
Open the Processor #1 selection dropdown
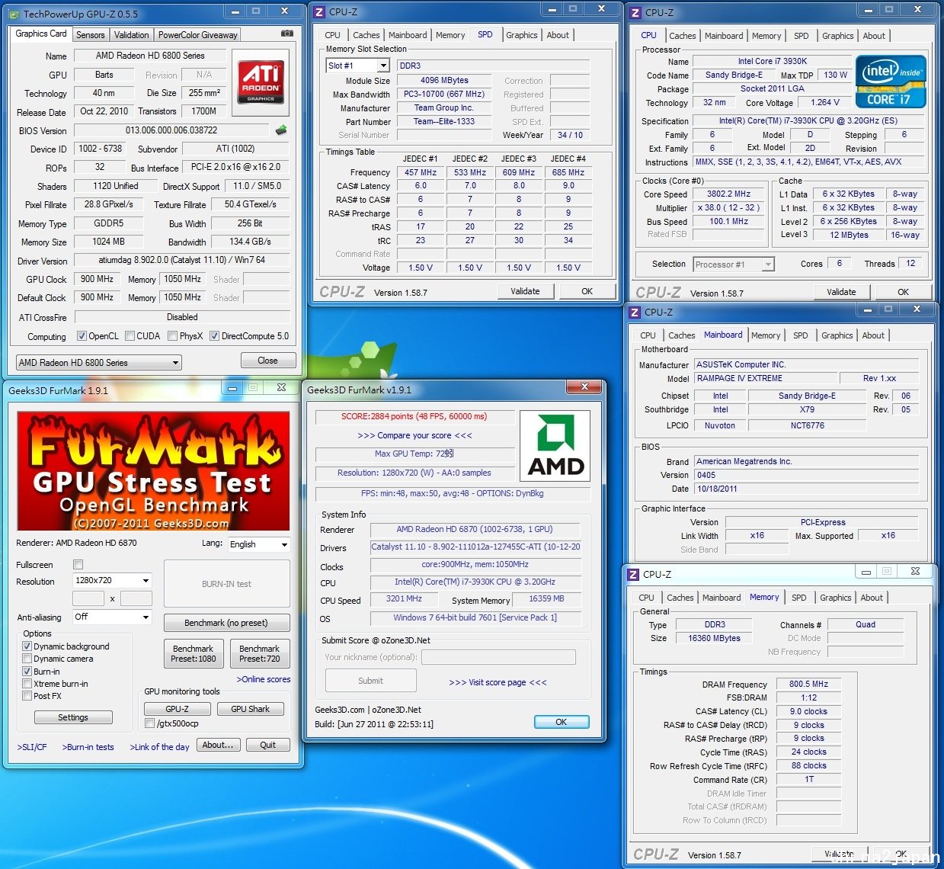tap(734, 265)
